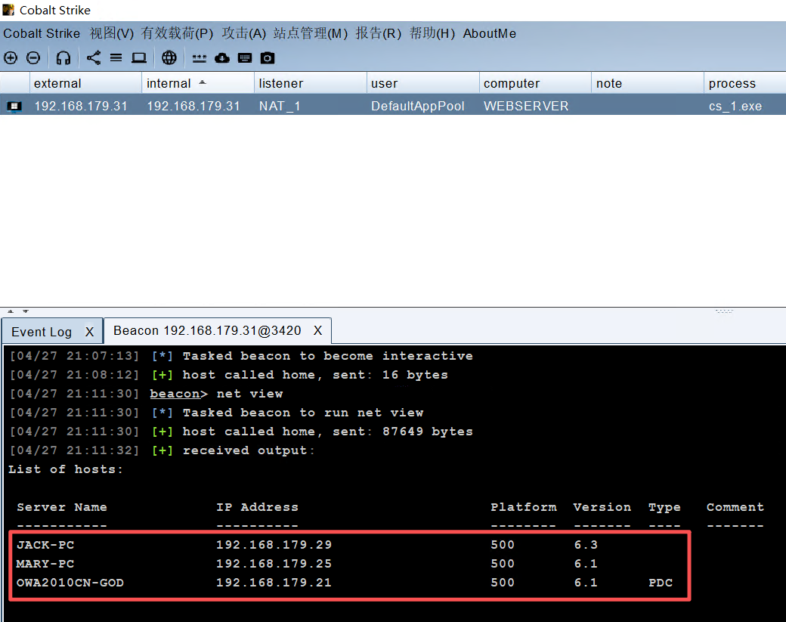Image resolution: width=786 pixels, height=622 pixels.
Task: Click MARY-PC in host list
Action: [45, 564]
